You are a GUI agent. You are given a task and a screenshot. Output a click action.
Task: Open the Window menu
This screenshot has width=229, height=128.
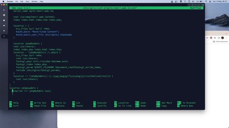(34, 1)
